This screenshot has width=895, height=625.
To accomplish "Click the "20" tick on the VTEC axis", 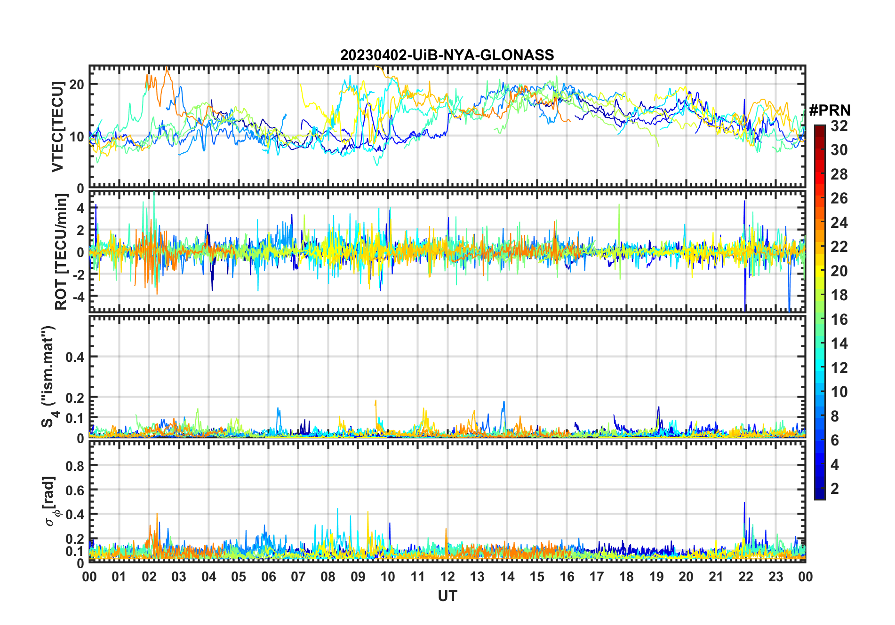I will tap(77, 85).
